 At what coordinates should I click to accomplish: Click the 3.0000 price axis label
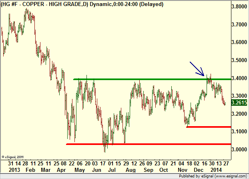tap(239, 149)
